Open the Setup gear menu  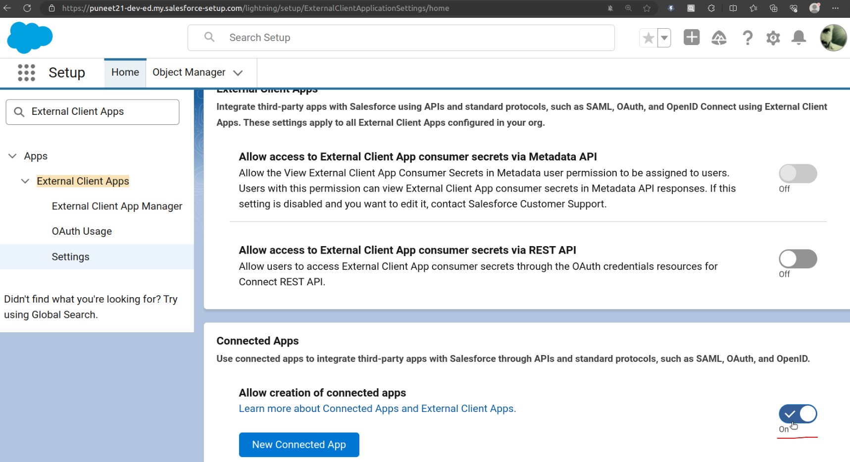click(773, 38)
